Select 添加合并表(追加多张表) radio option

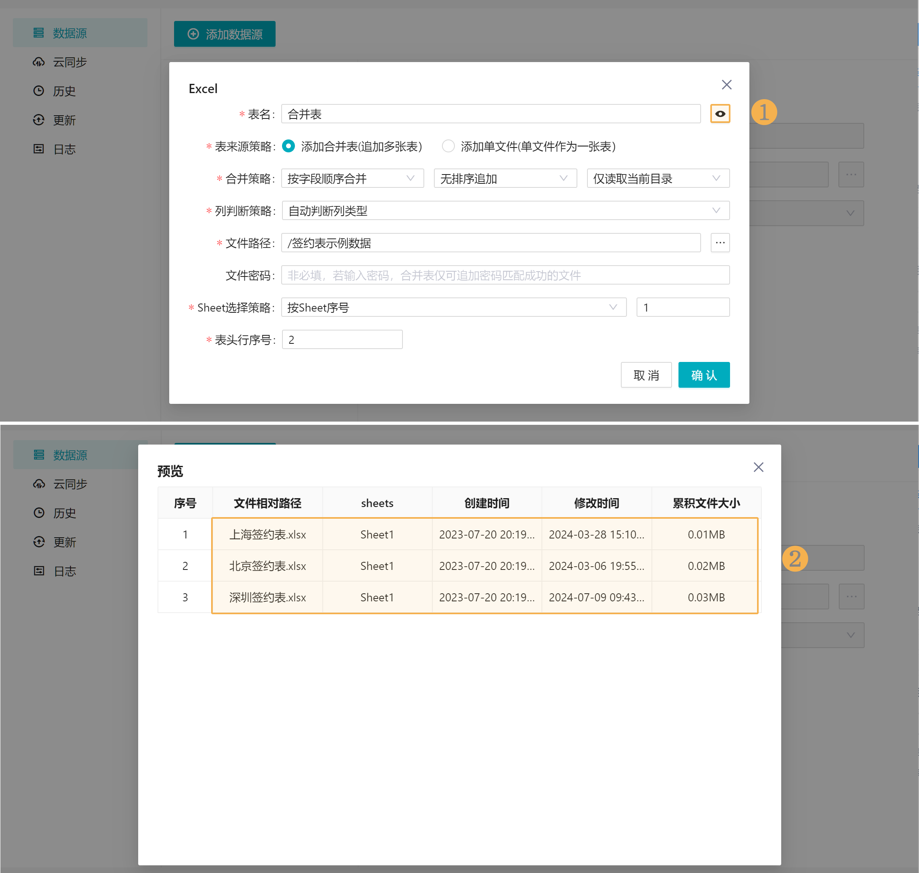tap(288, 146)
